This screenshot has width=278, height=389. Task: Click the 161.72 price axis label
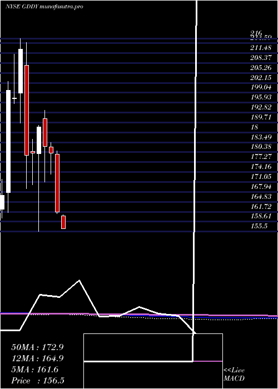[x=261, y=206]
